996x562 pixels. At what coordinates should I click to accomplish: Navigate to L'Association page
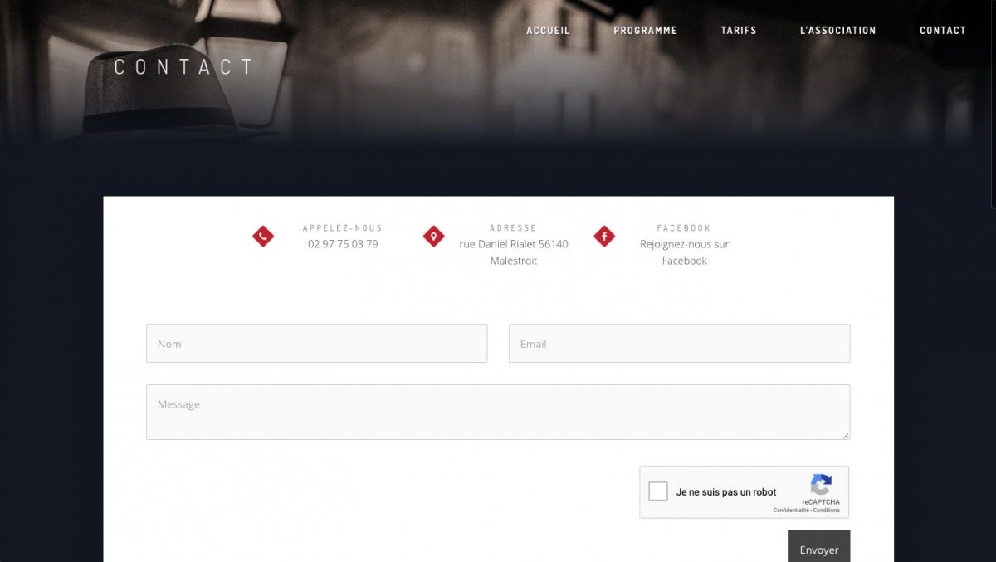(x=837, y=30)
